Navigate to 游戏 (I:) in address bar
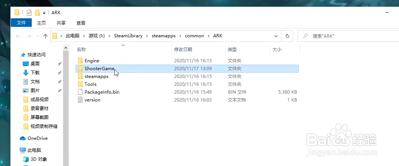Screen dimensions: 399x166 point(97,36)
